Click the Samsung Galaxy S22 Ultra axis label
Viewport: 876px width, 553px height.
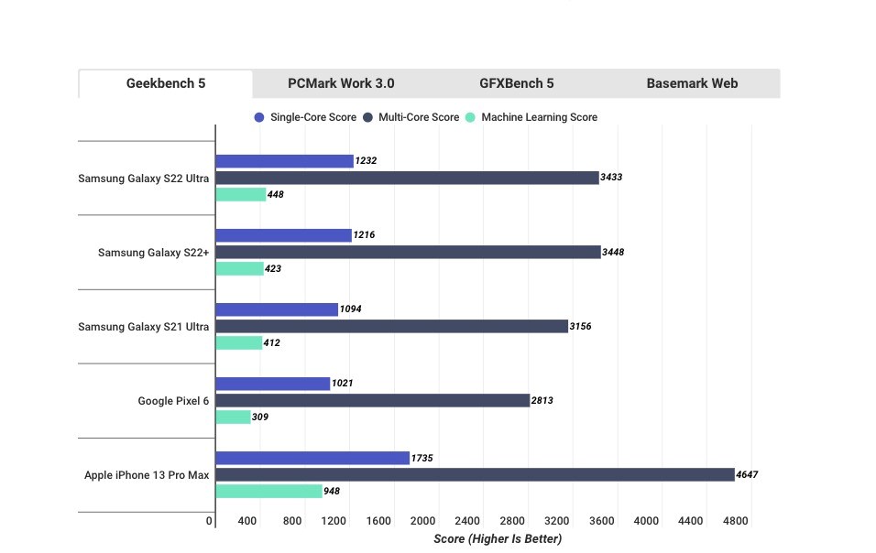tap(144, 179)
